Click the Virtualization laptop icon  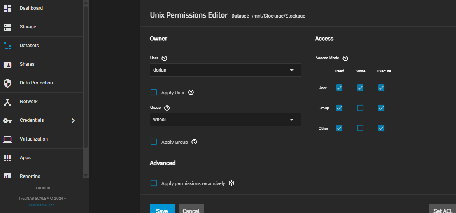tap(7, 139)
